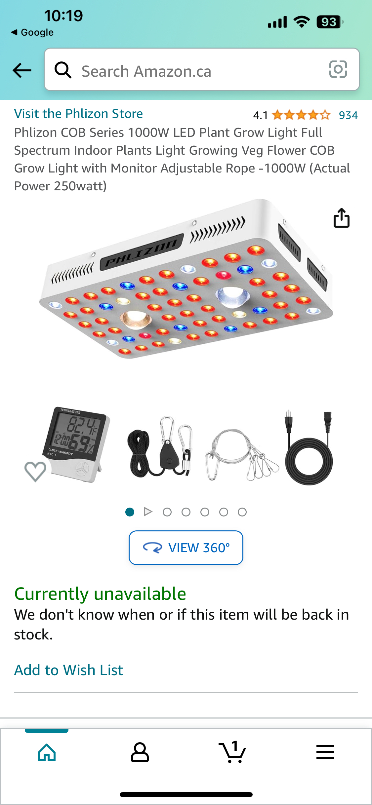The height and width of the screenshot is (805, 372).
Task: Tap the heart wishlist icon
Action: 35,471
